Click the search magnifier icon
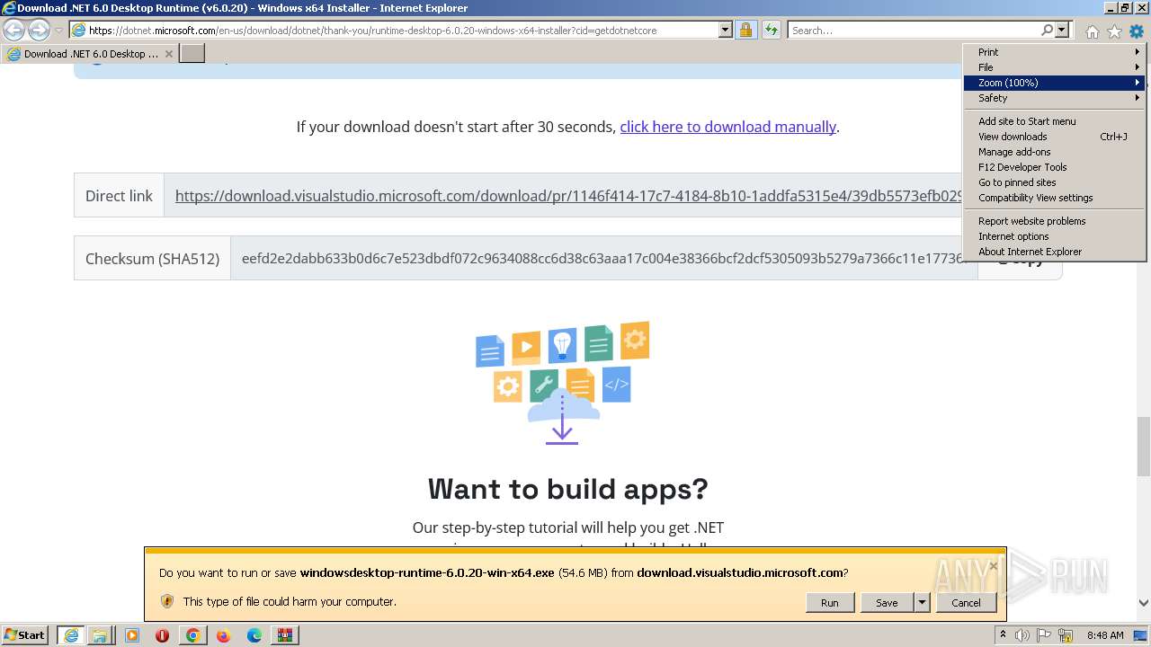Viewport: 1151px width, 647px height. coord(1047,30)
